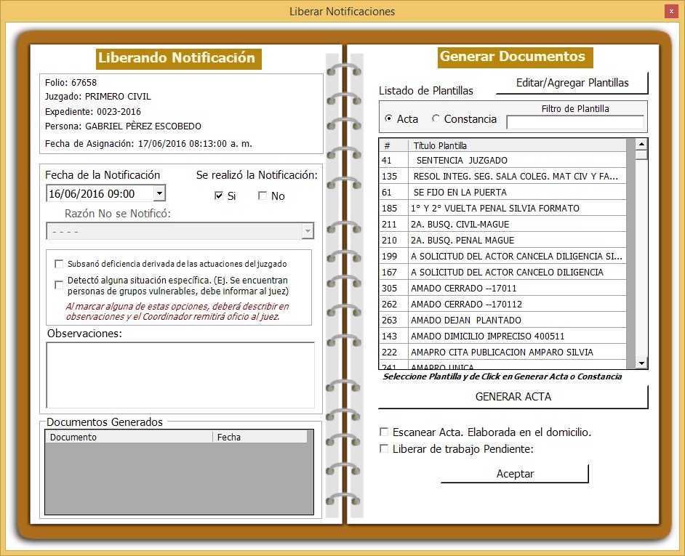Click into the Observaciones text area

[x=180, y=375]
